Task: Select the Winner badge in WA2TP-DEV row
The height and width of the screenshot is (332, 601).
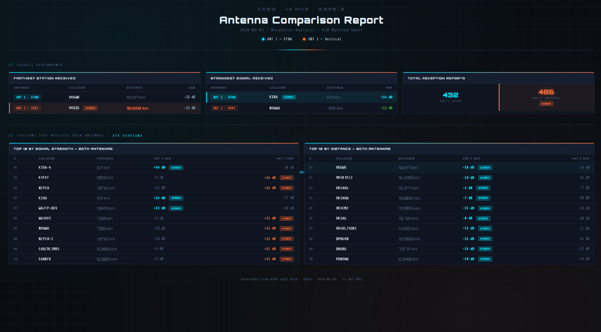Action: coord(176,208)
